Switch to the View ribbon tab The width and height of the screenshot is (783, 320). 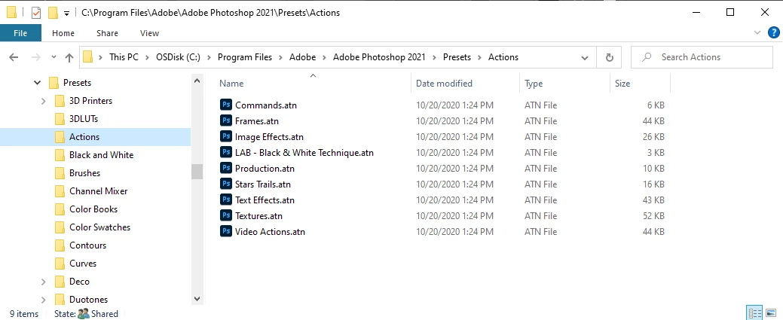(149, 33)
